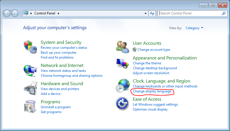Click the Control Panel icon in address bar
The image size is (230, 131).
coord(26,13)
